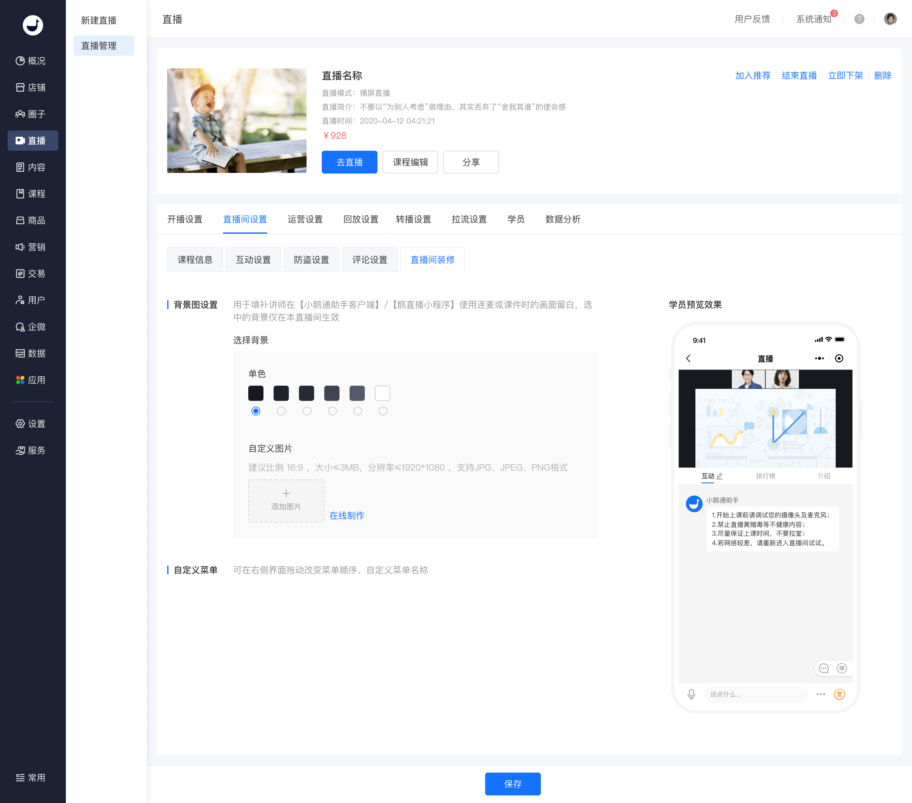Switch to the 学员 tab
The width and height of the screenshot is (912, 803).
pos(516,219)
